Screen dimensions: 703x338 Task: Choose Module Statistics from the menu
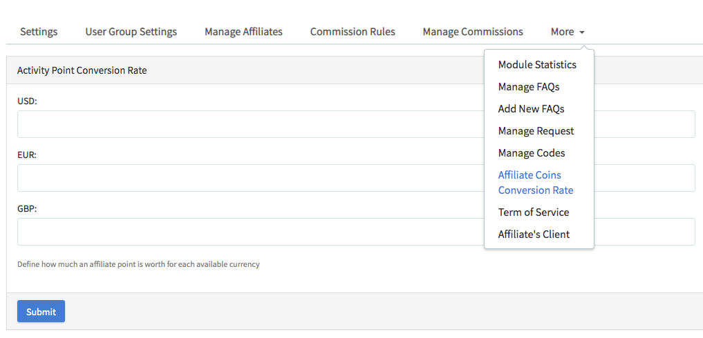pos(537,65)
